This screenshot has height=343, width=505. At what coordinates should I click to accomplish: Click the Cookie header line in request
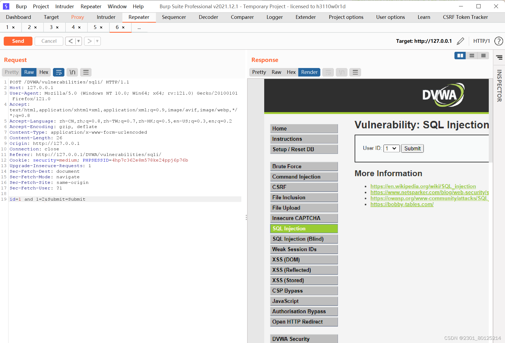(99, 160)
